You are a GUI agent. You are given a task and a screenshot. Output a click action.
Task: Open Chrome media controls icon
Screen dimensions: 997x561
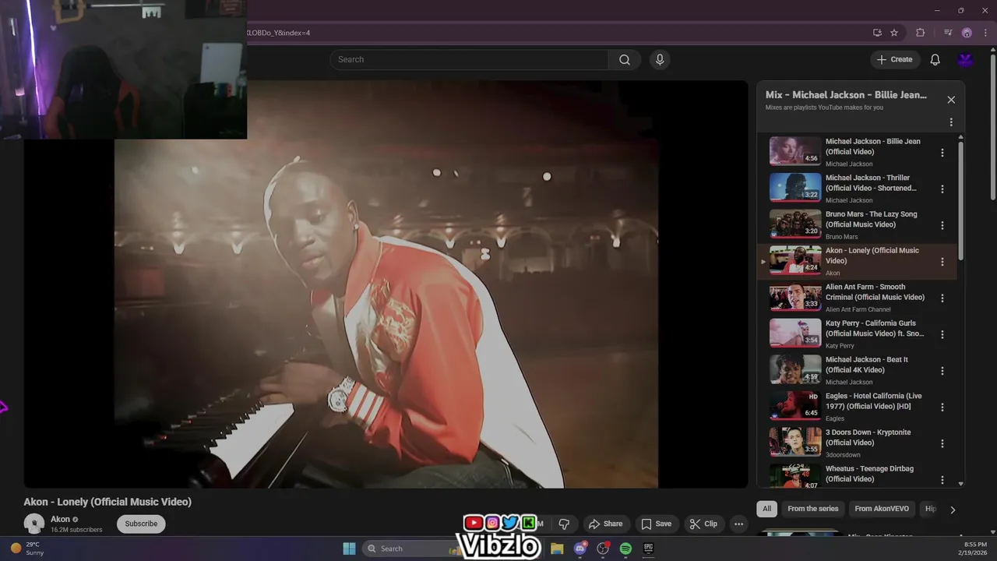coord(948,33)
